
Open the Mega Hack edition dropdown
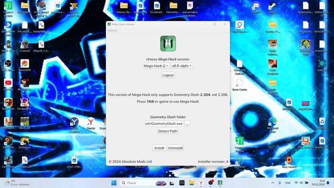pyautogui.click(x=156, y=66)
